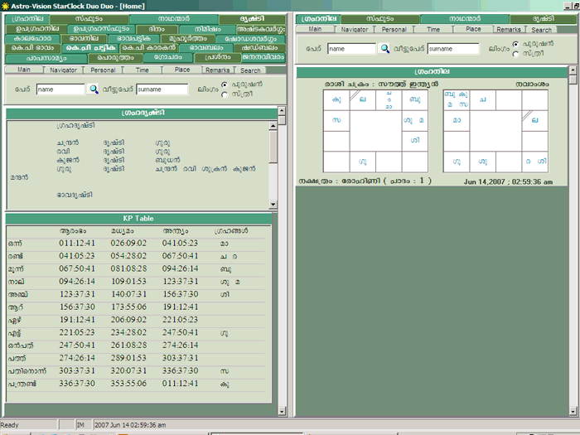Switch to ദൃഷ്ടി tab in left panel
580x435 pixels.
252,19
